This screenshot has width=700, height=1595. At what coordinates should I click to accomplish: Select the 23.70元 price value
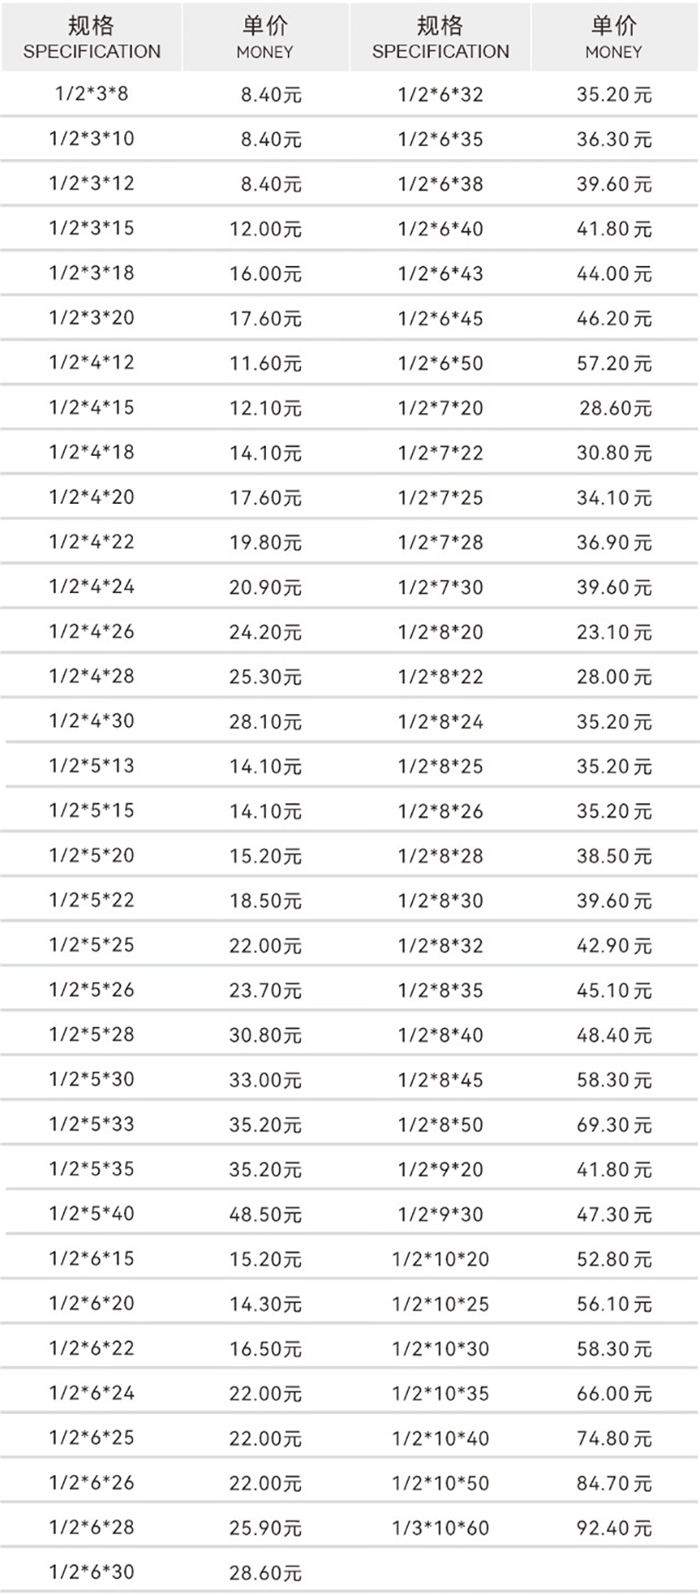pyautogui.click(x=265, y=990)
